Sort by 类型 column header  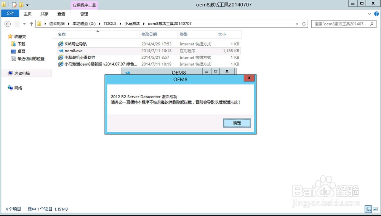[197, 35]
